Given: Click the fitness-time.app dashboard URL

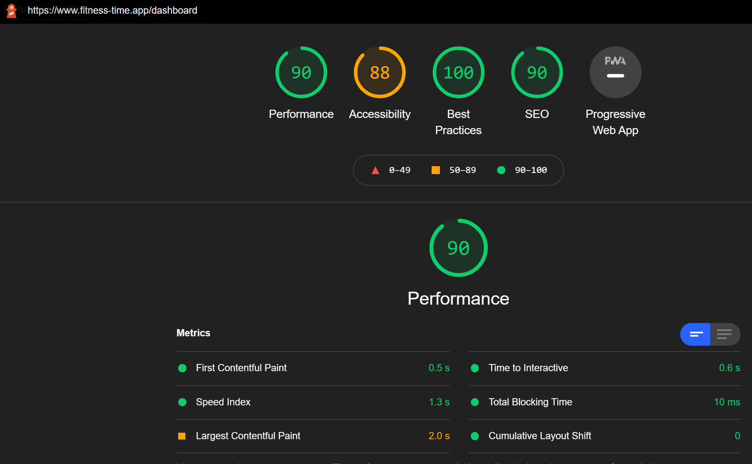Looking at the screenshot, I should point(112,10).
